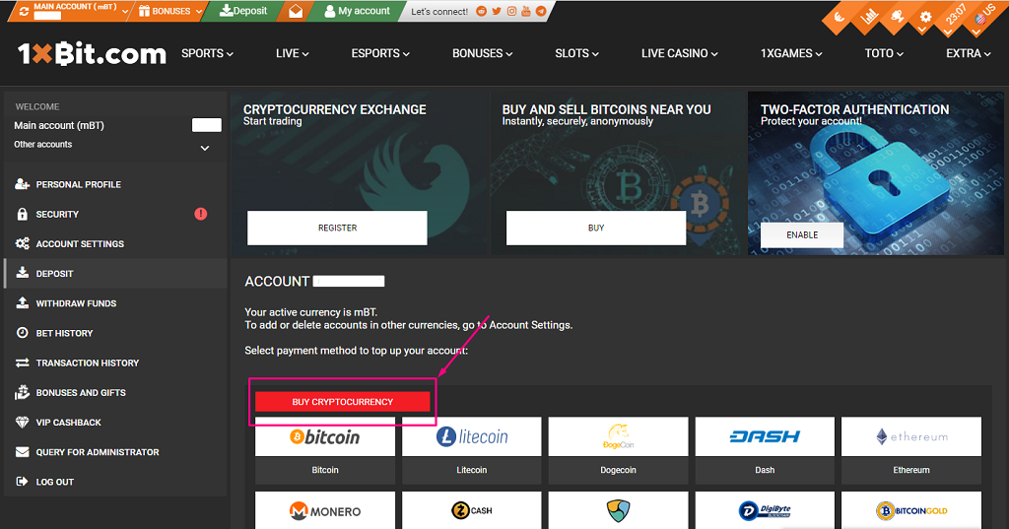Open the YouTube social link
This screenshot has height=529, width=1009.
click(526, 11)
